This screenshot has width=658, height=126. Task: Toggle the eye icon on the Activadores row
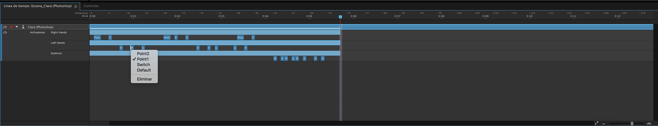[5, 32]
